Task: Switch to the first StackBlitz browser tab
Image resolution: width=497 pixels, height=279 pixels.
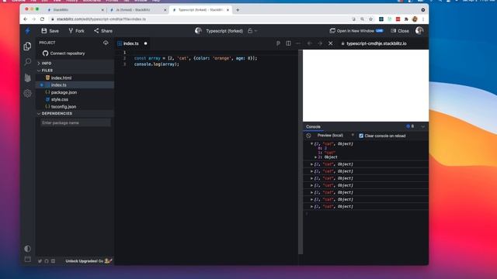Action: click(75, 10)
